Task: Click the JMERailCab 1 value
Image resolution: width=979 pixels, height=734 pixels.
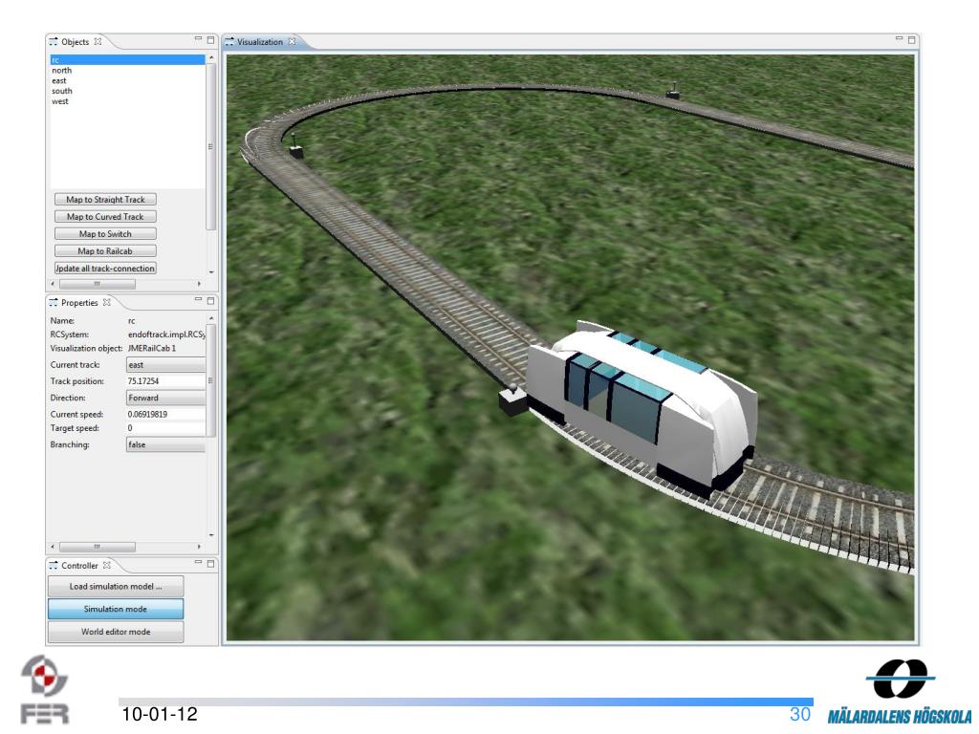Action: (x=152, y=348)
